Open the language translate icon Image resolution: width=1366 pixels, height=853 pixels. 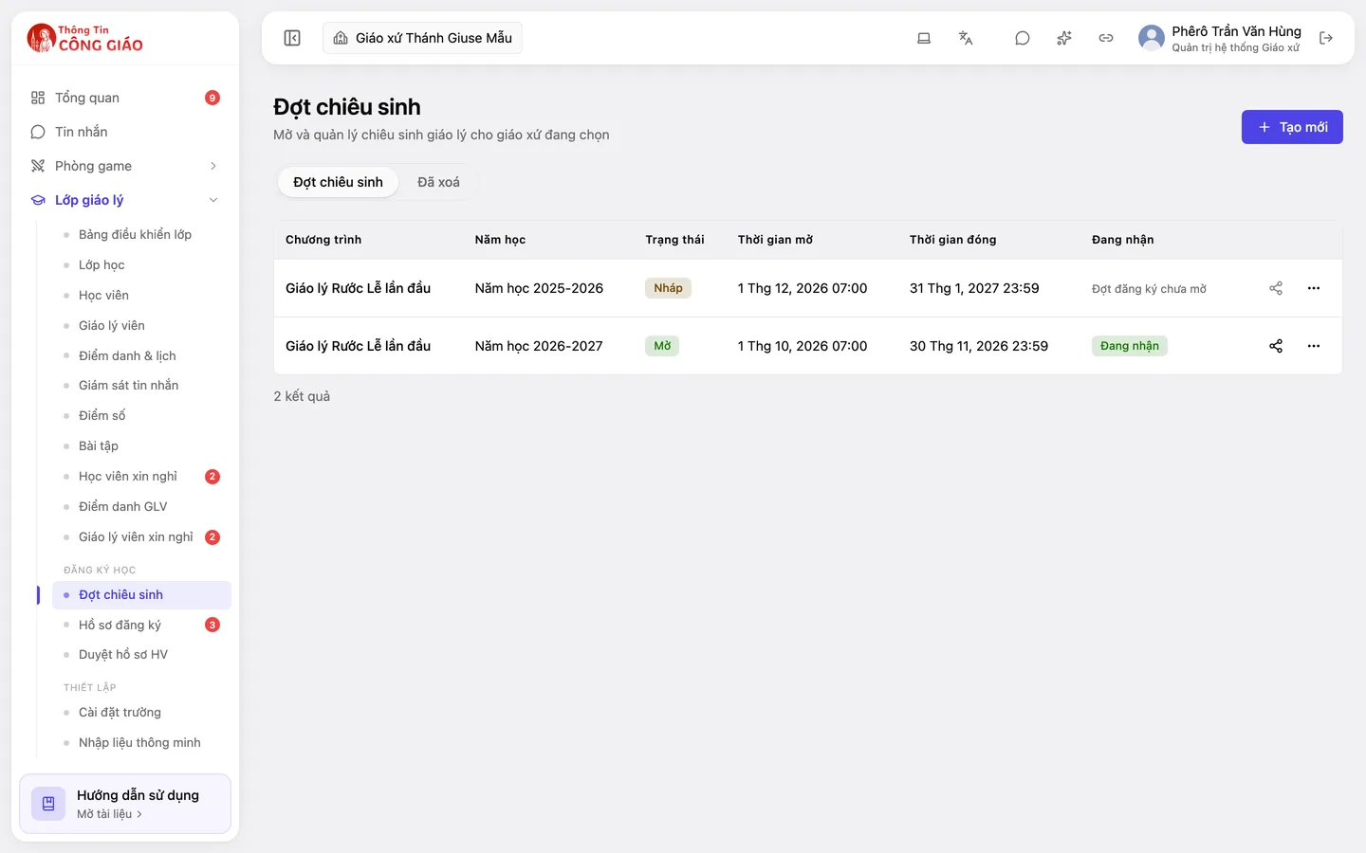point(966,38)
